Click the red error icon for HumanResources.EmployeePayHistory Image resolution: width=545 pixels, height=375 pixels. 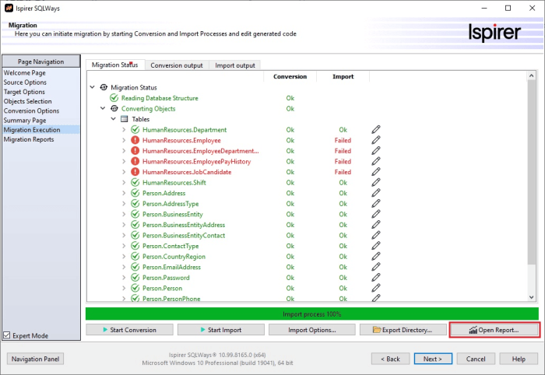pyautogui.click(x=135, y=162)
